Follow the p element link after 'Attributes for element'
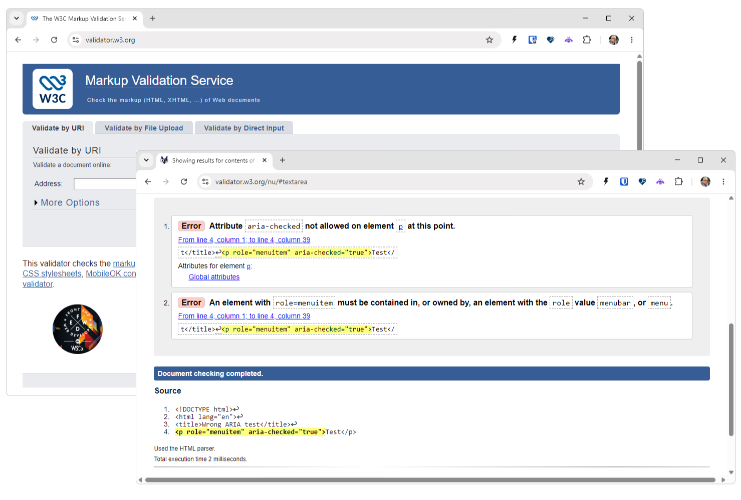The image size is (741, 500). point(249,267)
